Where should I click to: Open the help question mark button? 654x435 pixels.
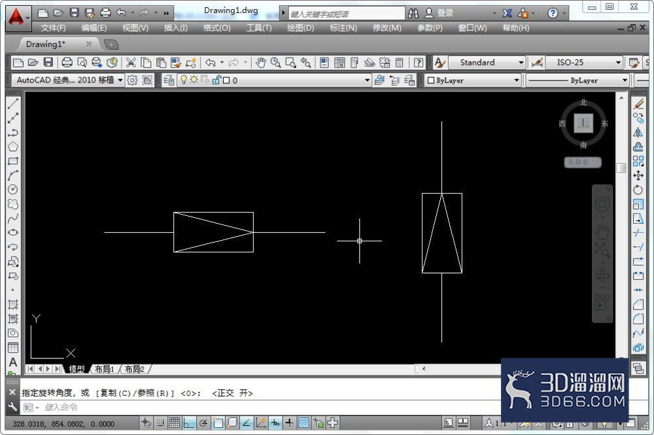tap(553, 13)
